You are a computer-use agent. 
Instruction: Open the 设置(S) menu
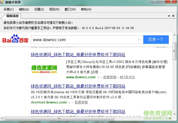point(39,9)
